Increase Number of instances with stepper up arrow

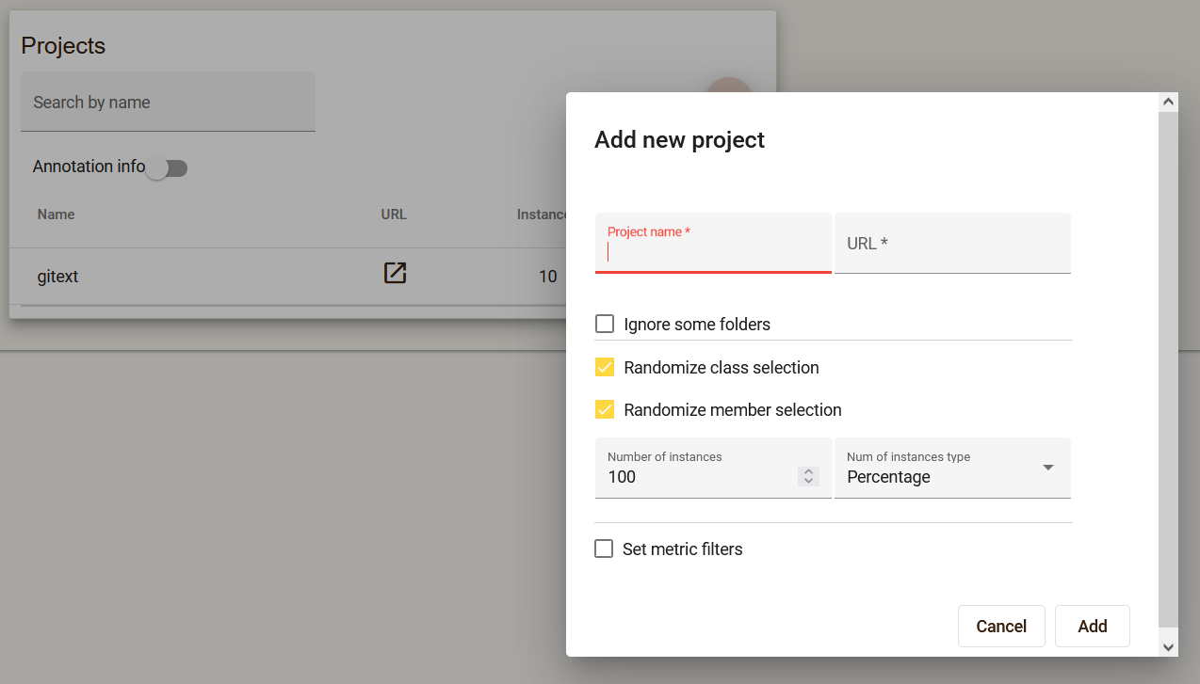click(808, 471)
